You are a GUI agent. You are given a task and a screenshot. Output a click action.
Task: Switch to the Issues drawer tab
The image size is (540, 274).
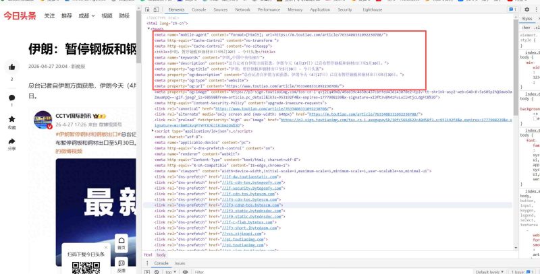pos(180,263)
